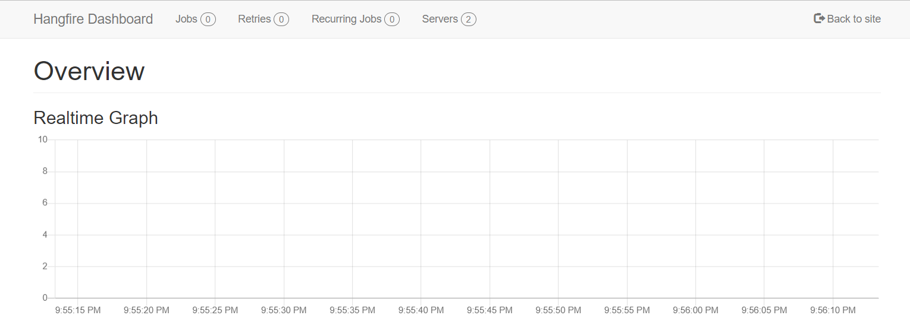Click the 6 value on graph y-axis
The width and height of the screenshot is (910, 334).
click(x=45, y=203)
